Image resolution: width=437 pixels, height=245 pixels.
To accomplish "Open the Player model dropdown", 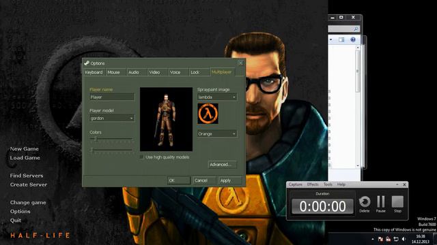I will [x=112, y=118].
